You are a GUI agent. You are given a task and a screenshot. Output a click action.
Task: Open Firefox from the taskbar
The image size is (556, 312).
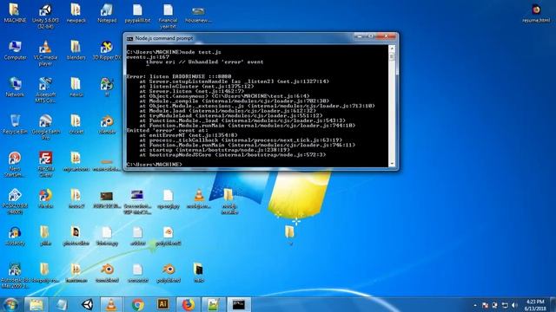click(x=189, y=304)
